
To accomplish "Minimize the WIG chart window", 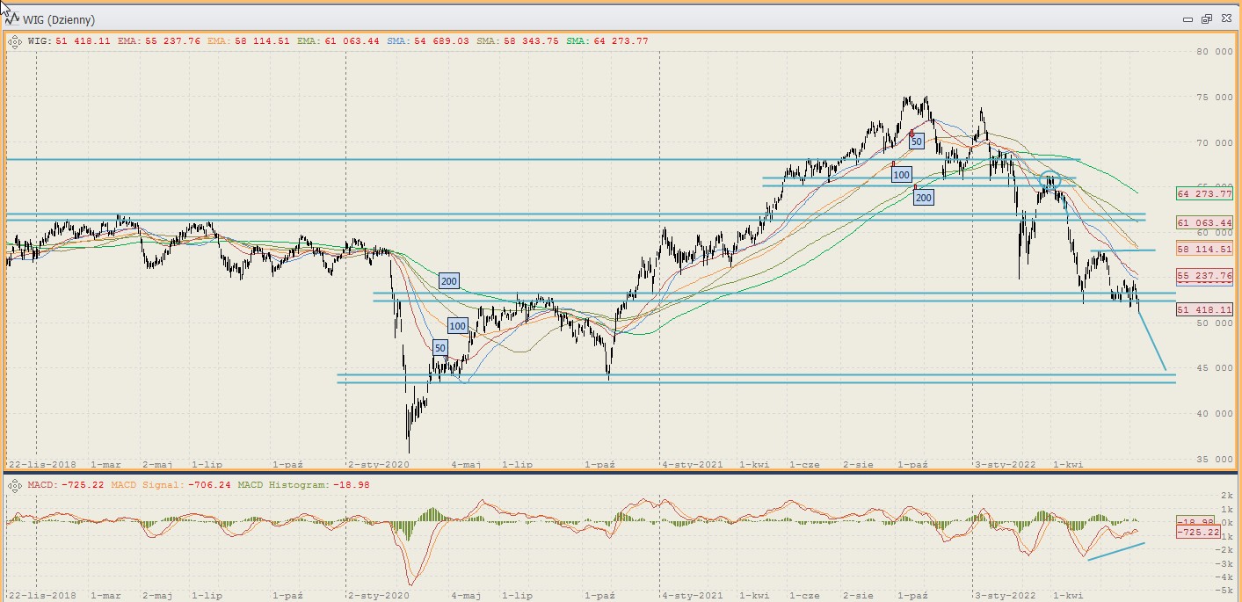I will coord(1188,18).
